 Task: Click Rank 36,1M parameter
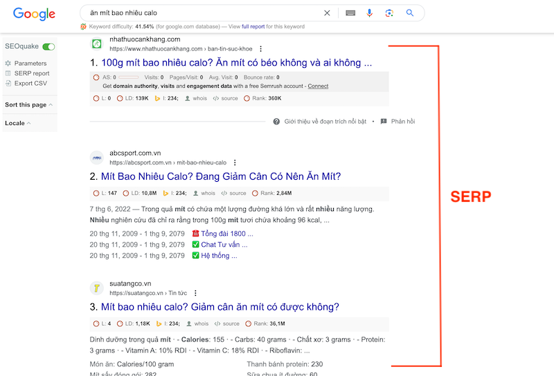pyautogui.click(x=265, y=323)
